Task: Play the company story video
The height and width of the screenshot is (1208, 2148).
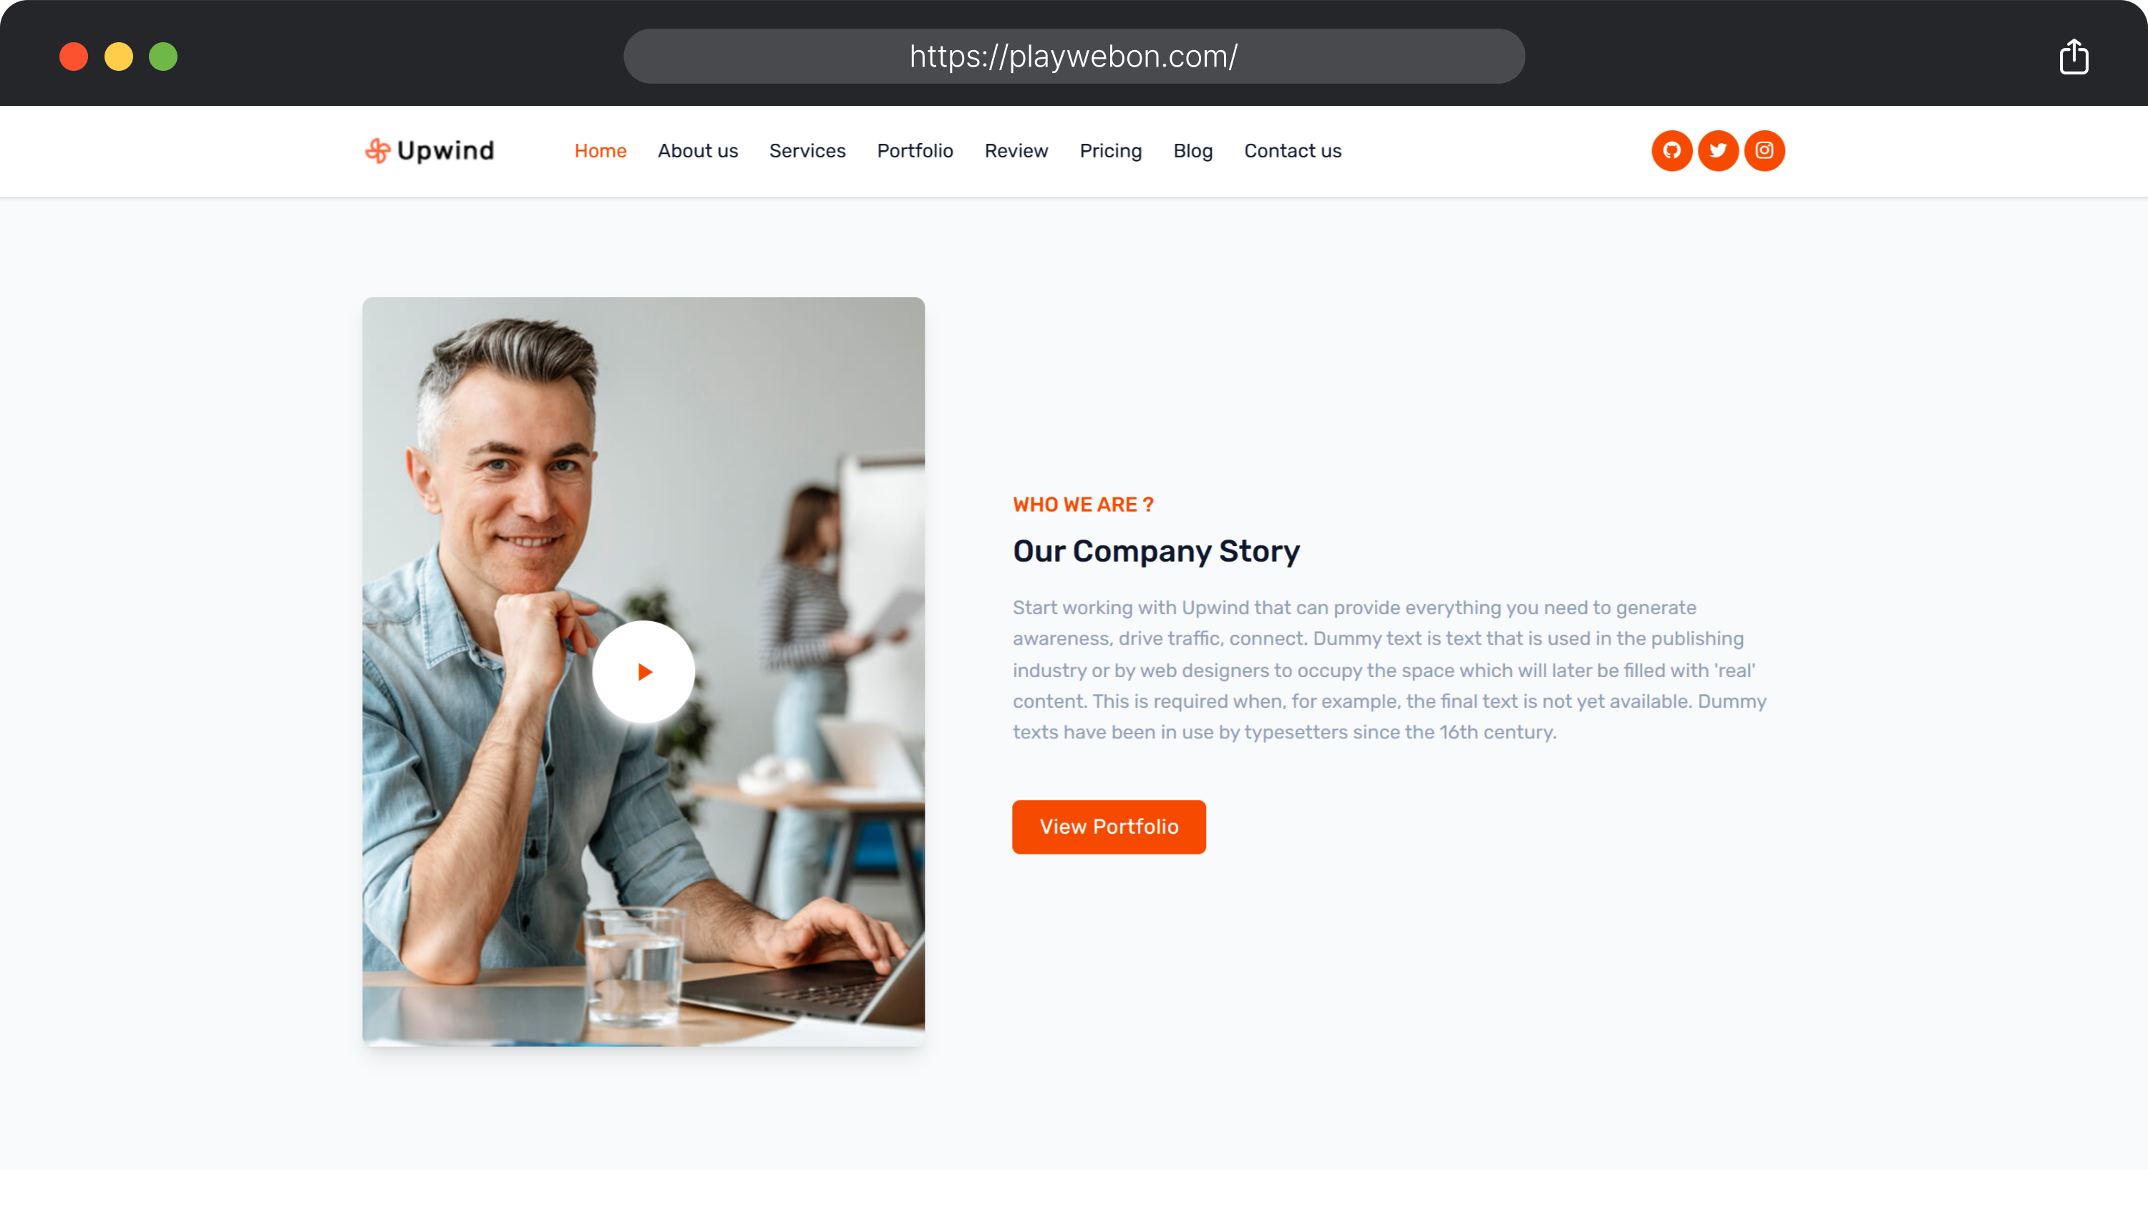Action: click(643, 672)
